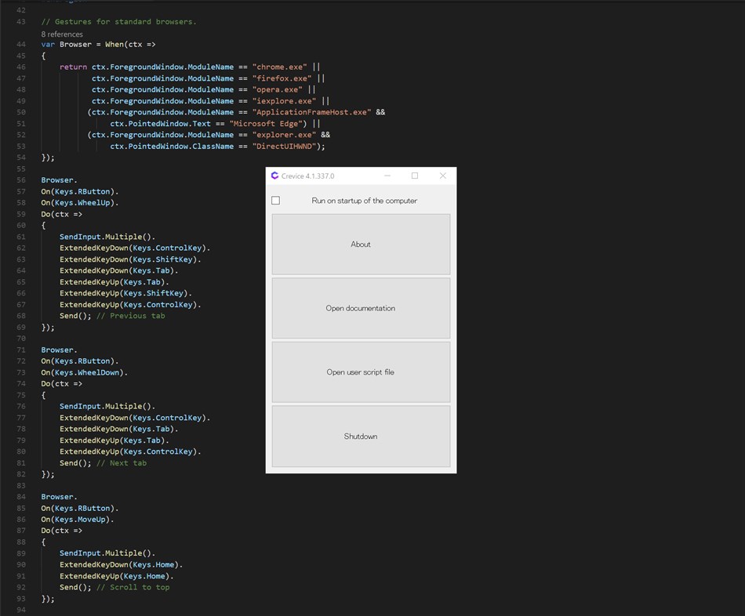Click the 'return' keyword on line 46
Viewport: 745px width, 616px height.
(x=73, y=67)
